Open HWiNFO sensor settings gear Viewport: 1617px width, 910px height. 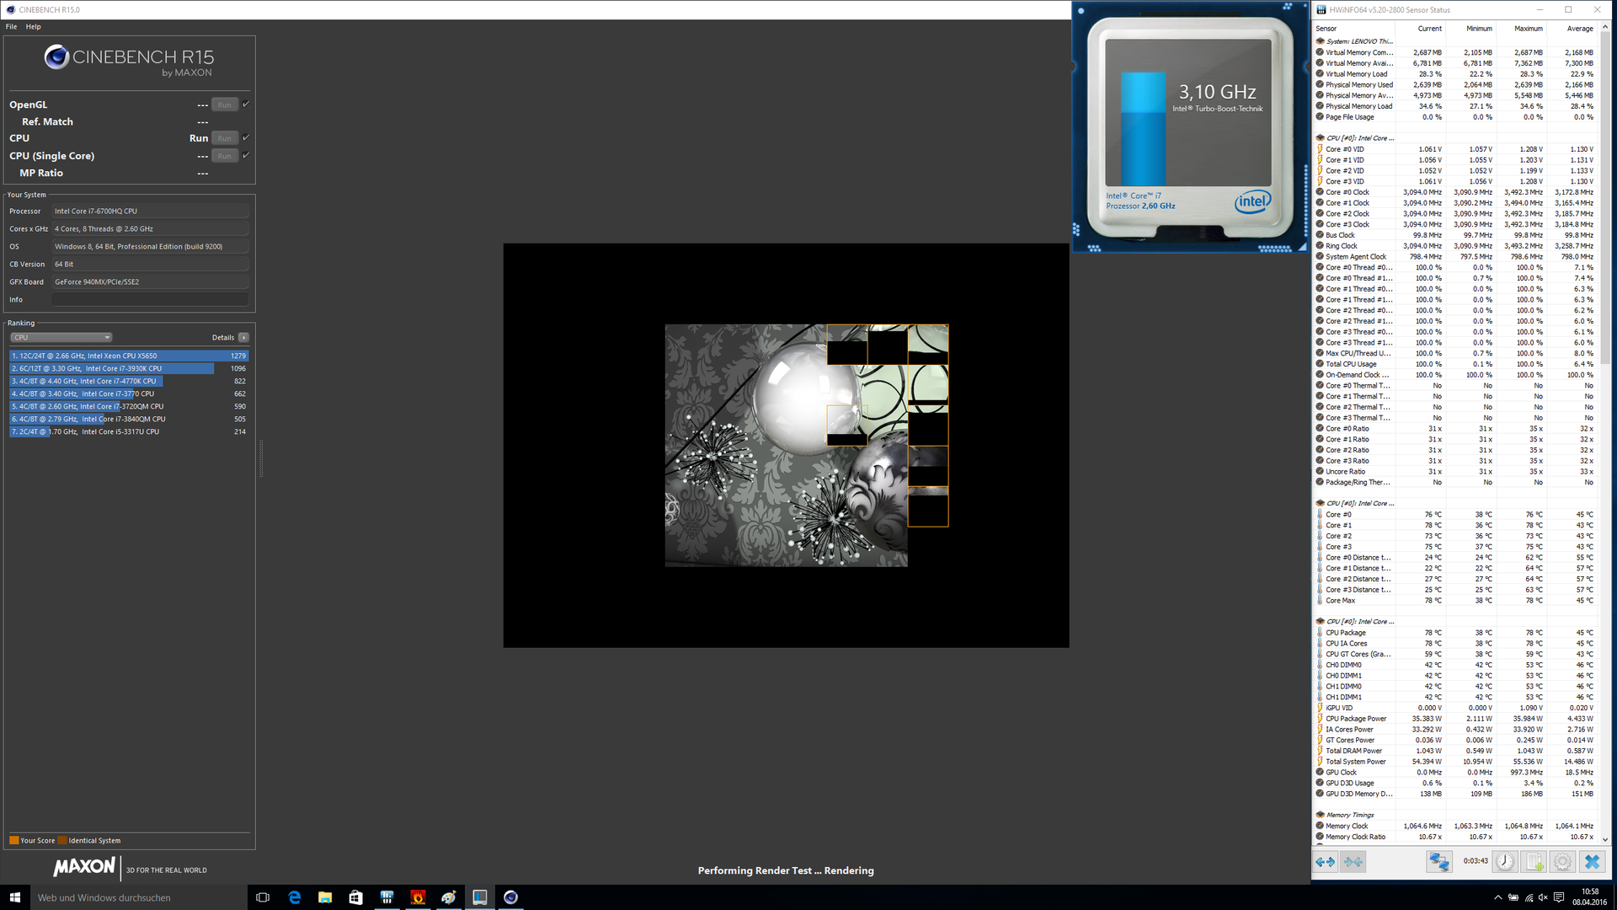(x=1562, y=862)
